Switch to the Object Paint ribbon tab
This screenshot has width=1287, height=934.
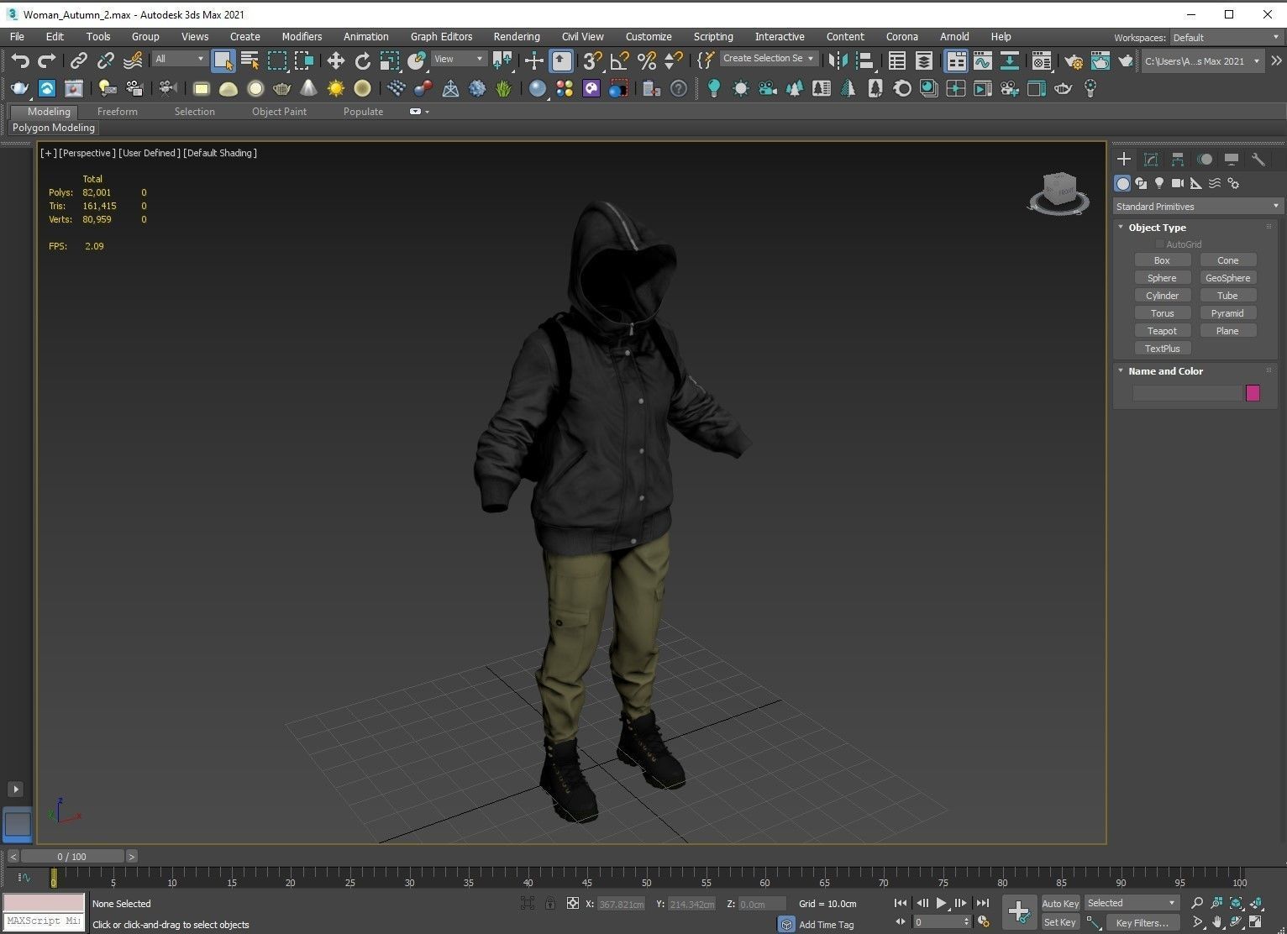click(279, 112)
